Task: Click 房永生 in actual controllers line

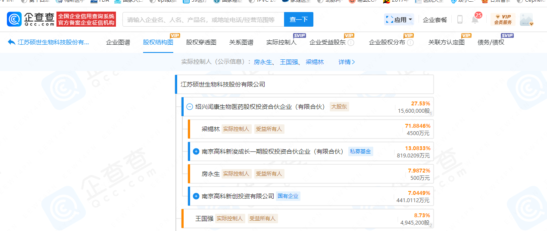Action: click(x=263, y=62)
